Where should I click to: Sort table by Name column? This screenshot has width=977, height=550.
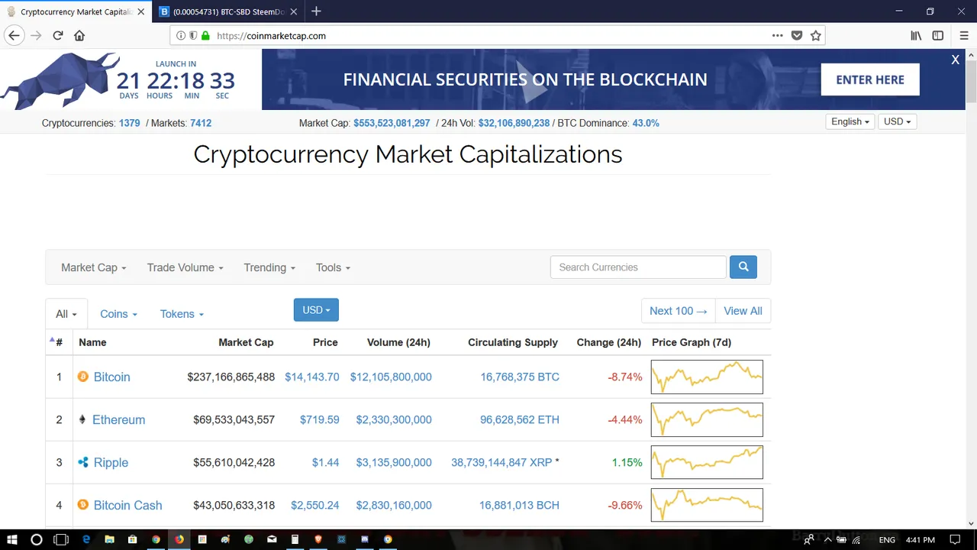pyautogui.click(x=92, y=342)
